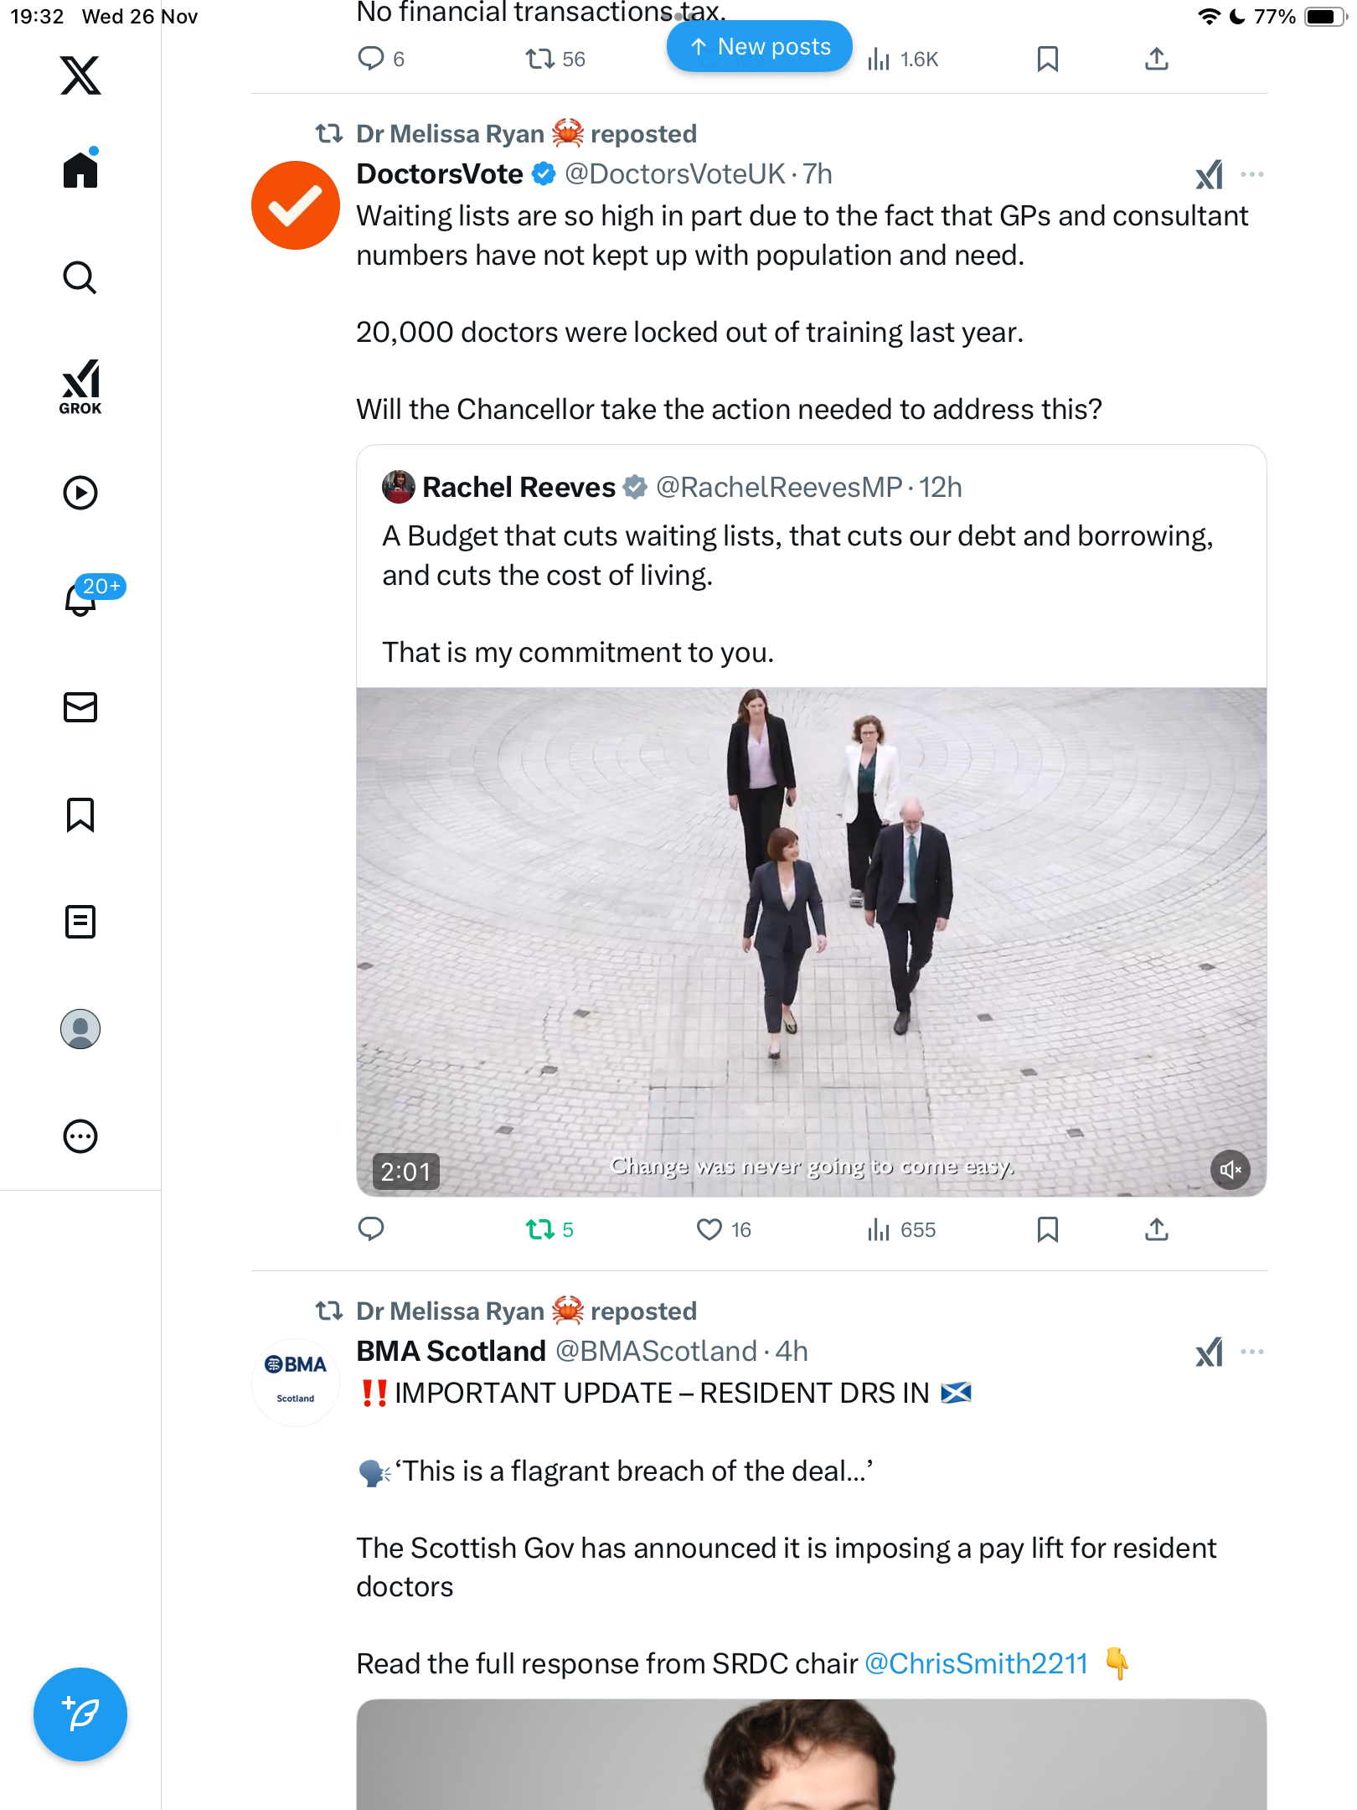Undo repost on DoctorsVote post
Viewport: 1357px width, 1810px height.
[x=540, y=1229]
